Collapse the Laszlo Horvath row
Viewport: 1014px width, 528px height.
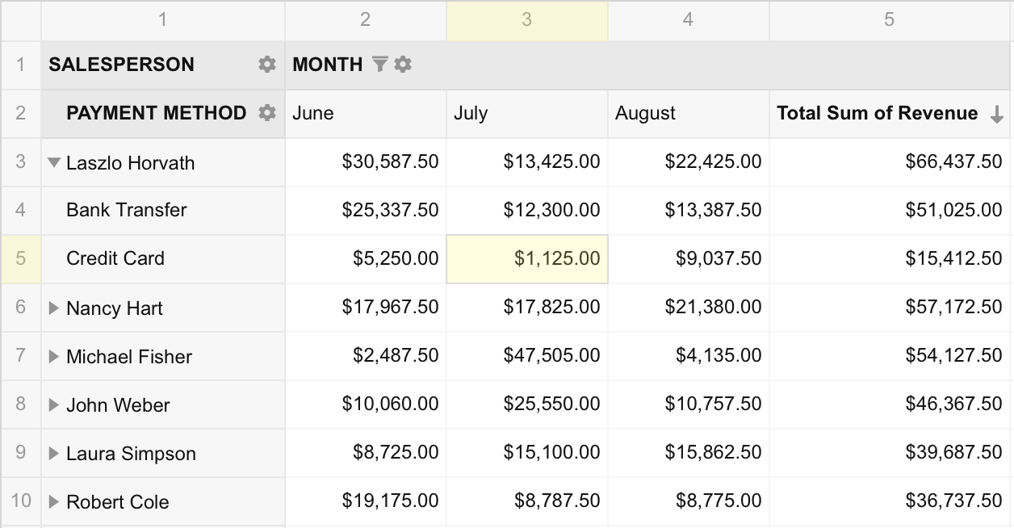coord(54,162)
